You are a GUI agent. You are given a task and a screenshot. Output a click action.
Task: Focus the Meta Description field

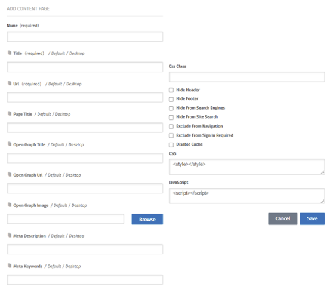coord(85,249)
